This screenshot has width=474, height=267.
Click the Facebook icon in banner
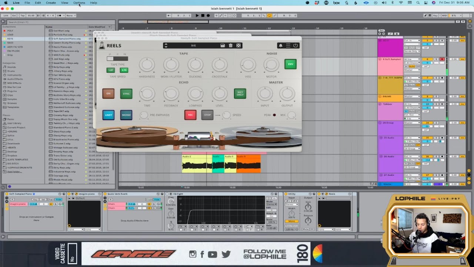tap(202, 254)
